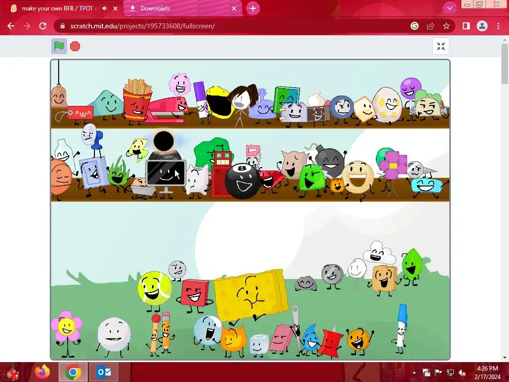The width and height of the screenshot is (509, 382).
Task: Stop the project with the red stop button
Action: [x=75, y=46]
